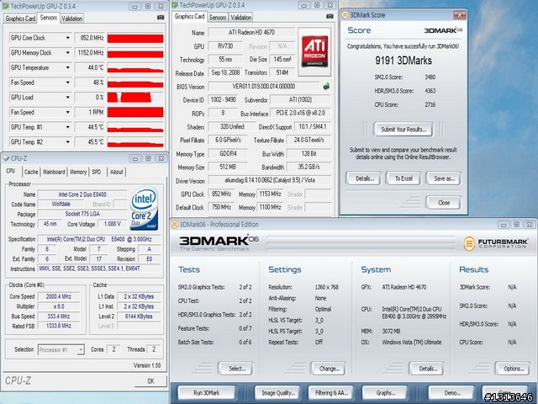The image size is (538, 404).
Task: Click the GPU Load red sensor graph
Action: click(135, 98)
